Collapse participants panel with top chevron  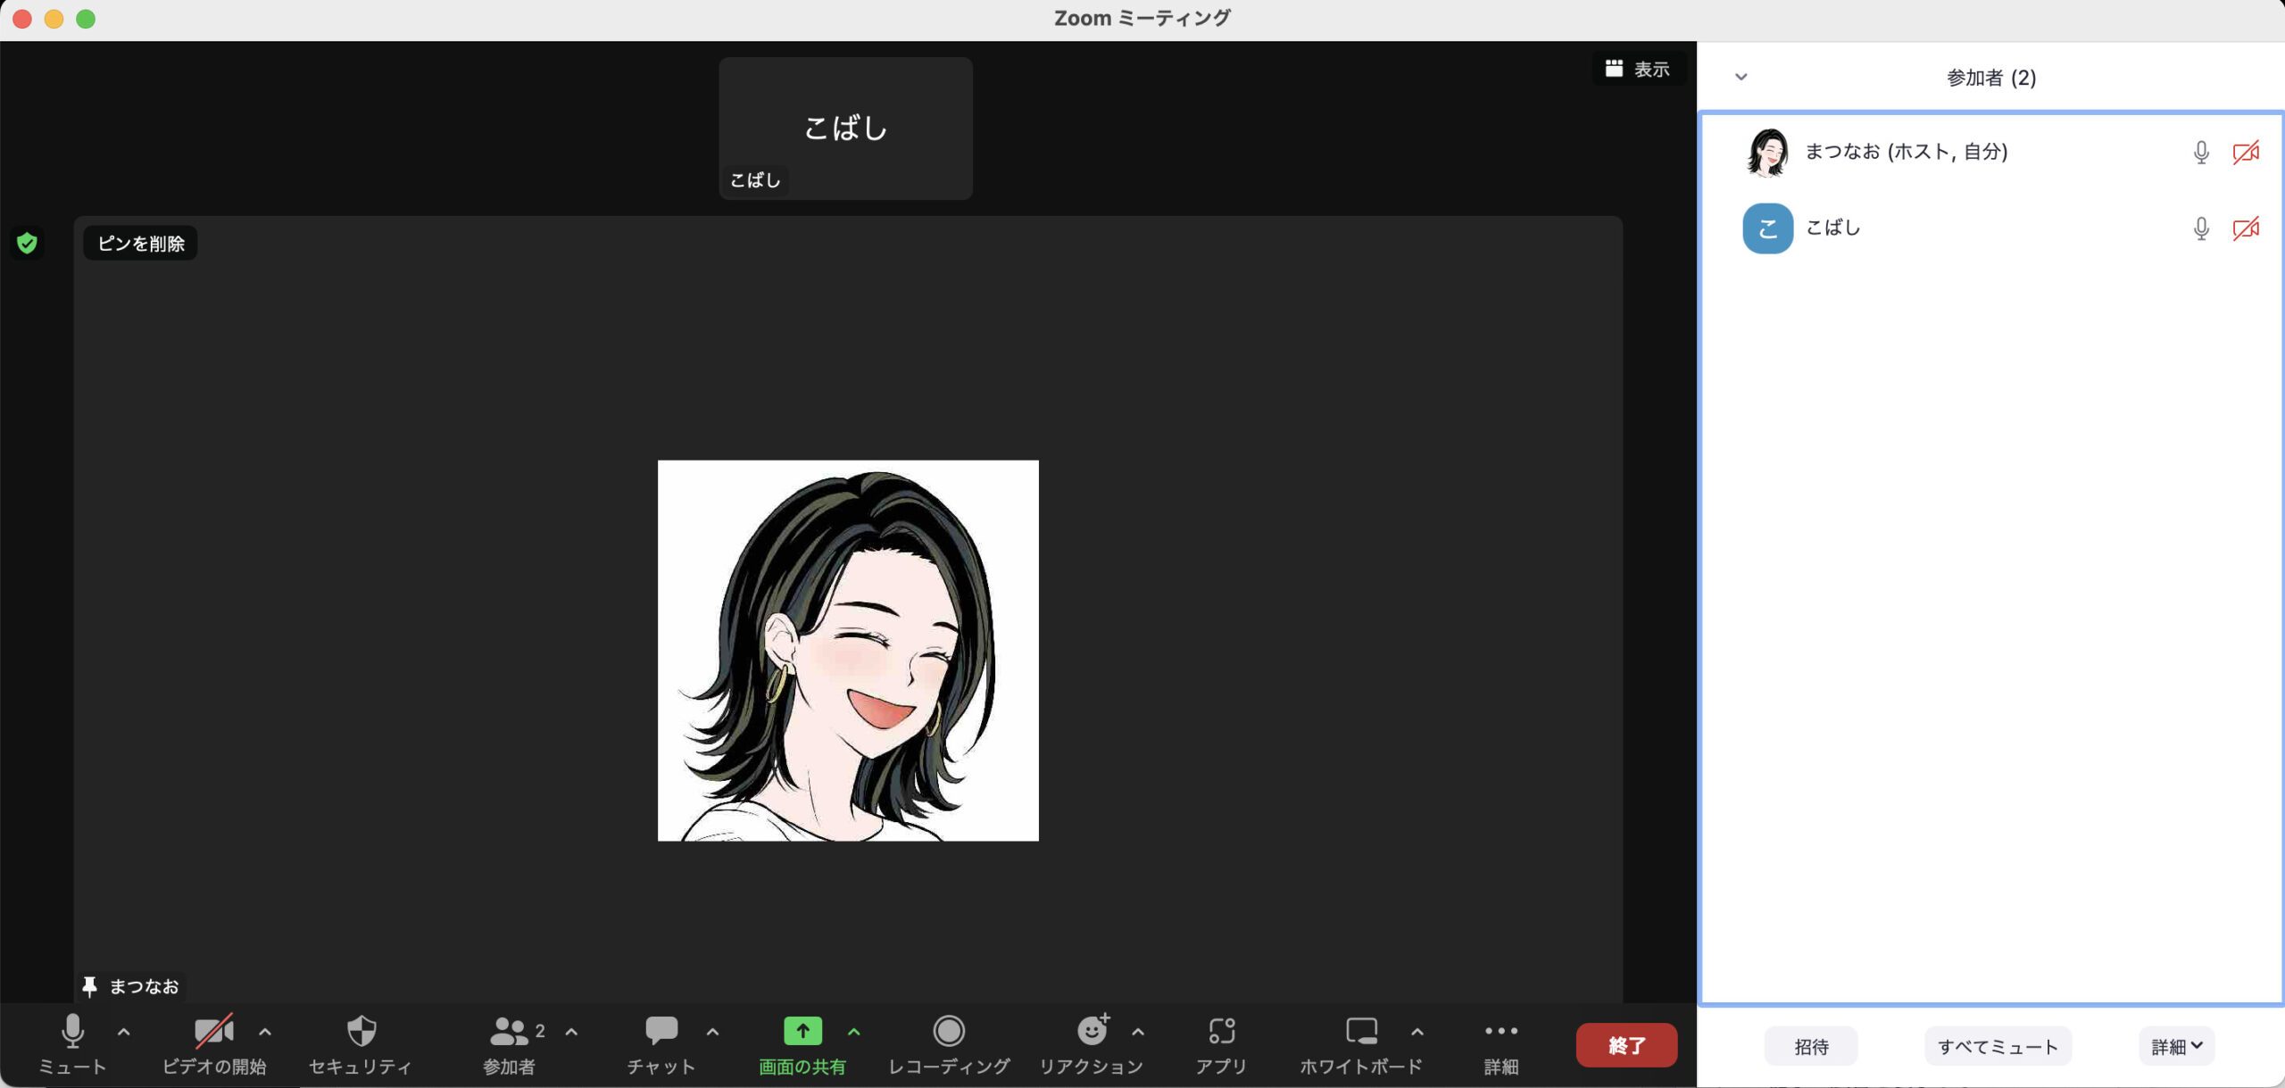[1741, 77]
